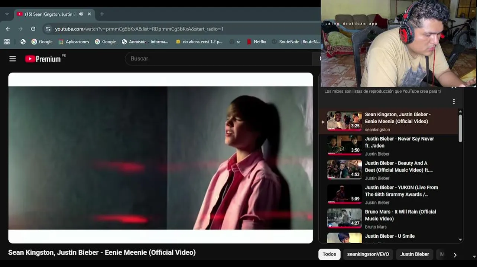Go to YouTube Premium home logo
The width and height of the screenshot is (477, 267).
point(43,59)
